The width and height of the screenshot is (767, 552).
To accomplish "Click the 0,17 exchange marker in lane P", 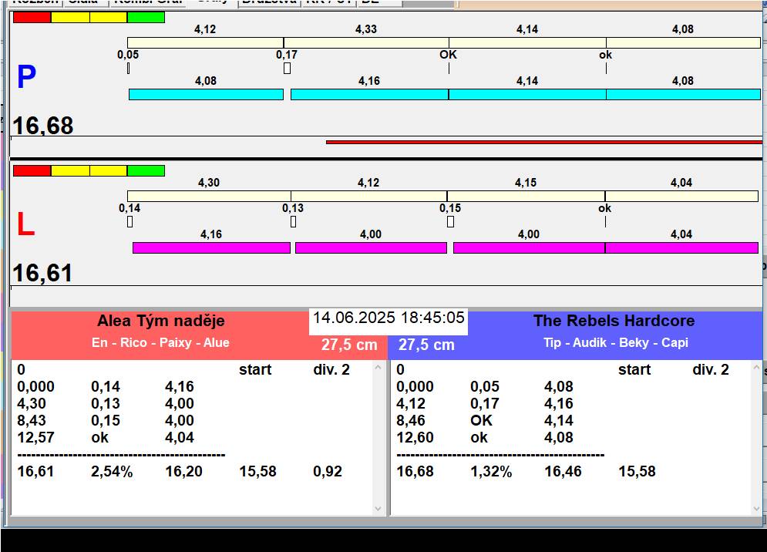I will click(287, 68).
